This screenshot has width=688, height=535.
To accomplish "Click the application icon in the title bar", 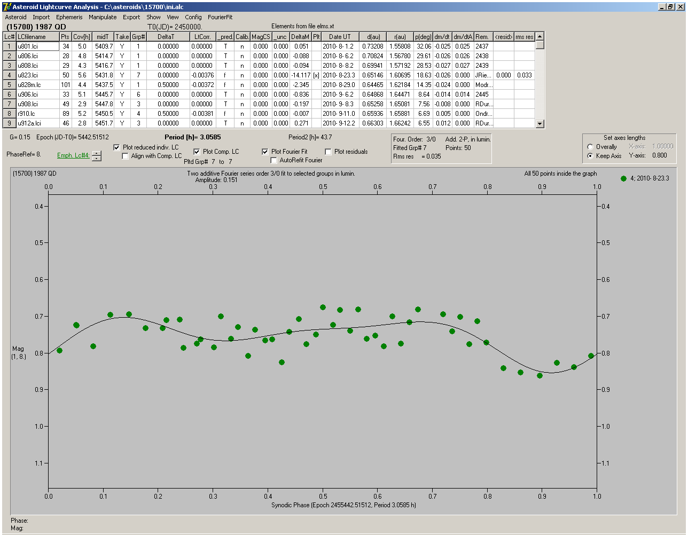I will click(x=7, y=7).
